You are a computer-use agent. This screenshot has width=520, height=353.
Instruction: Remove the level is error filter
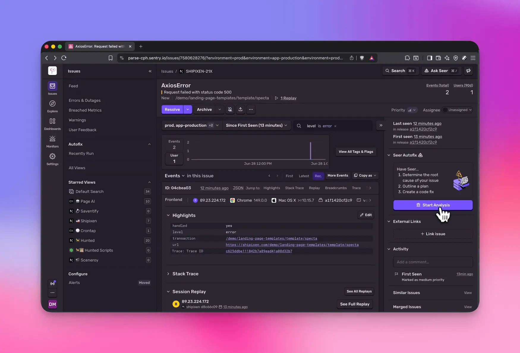pos(335,126)
